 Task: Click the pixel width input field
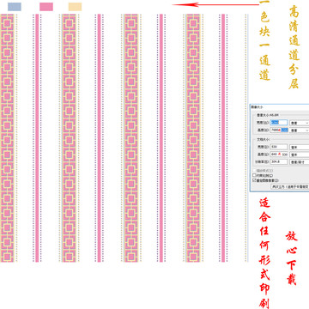[x=279, y=123]
